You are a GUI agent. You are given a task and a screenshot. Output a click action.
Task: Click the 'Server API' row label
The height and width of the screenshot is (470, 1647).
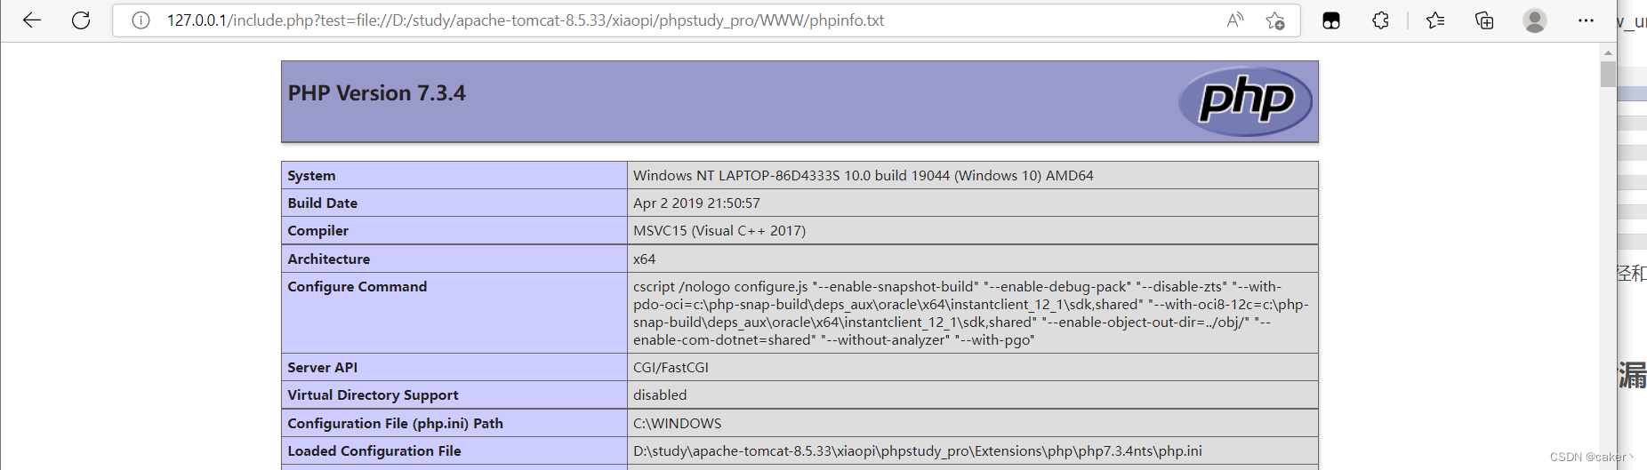pyautogui.click(x=322, y=368)
